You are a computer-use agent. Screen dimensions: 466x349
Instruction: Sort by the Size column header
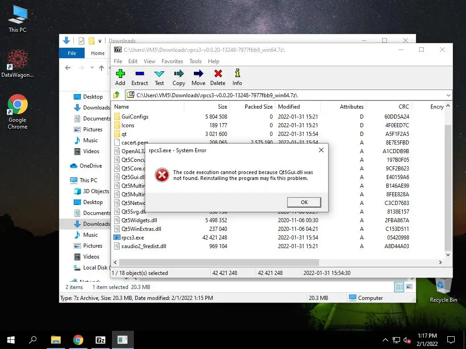[207, 106]
